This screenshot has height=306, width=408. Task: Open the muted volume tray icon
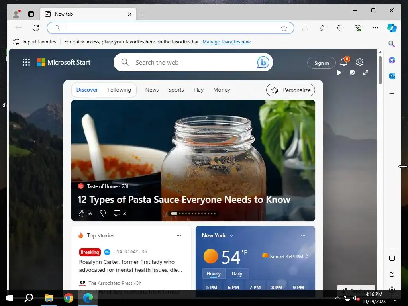pos(356,298)
